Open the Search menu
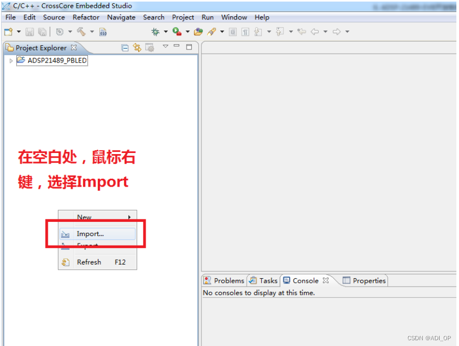 pos(154,17)
